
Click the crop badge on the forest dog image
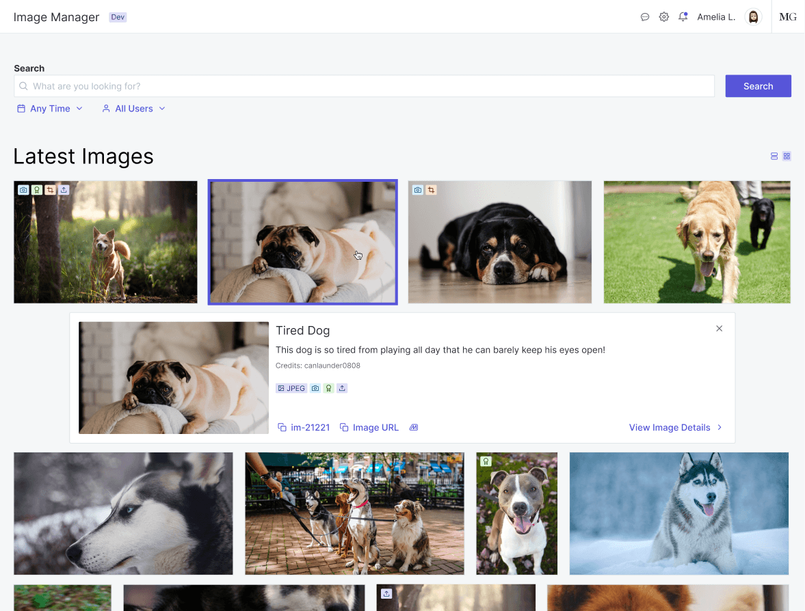click(51, 190)
